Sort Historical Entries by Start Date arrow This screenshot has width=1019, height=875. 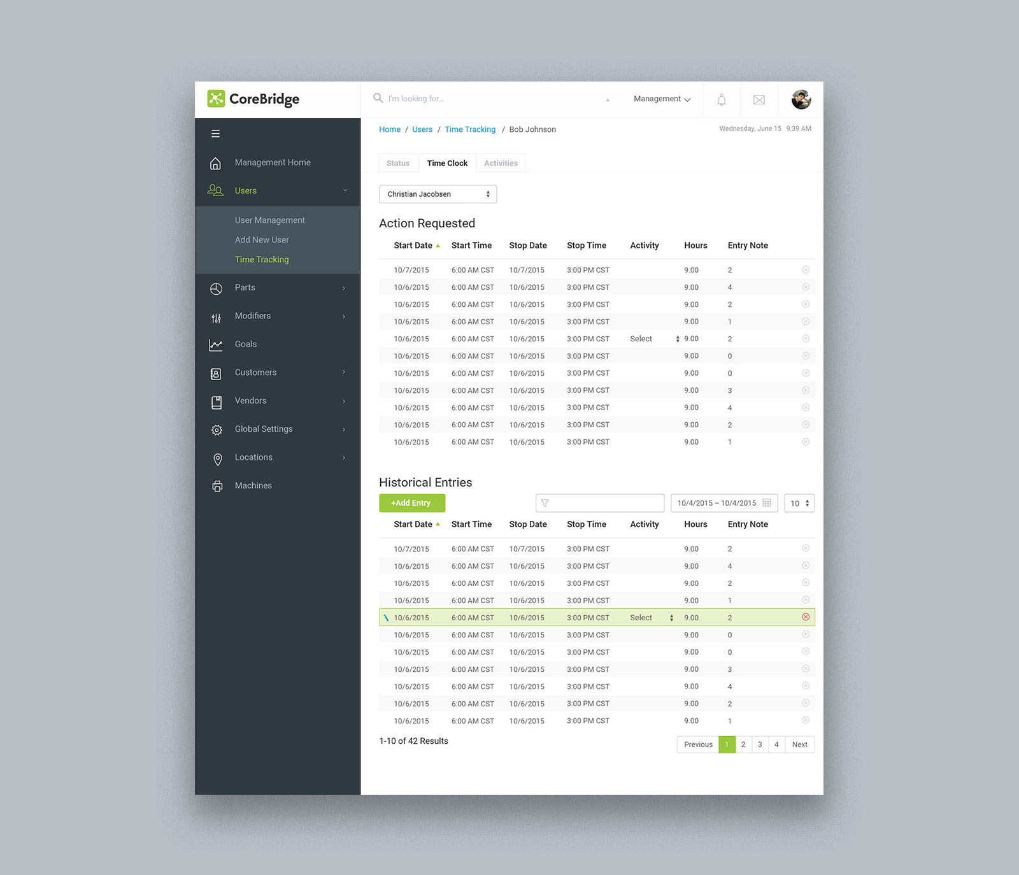click(x=438, y=524)
